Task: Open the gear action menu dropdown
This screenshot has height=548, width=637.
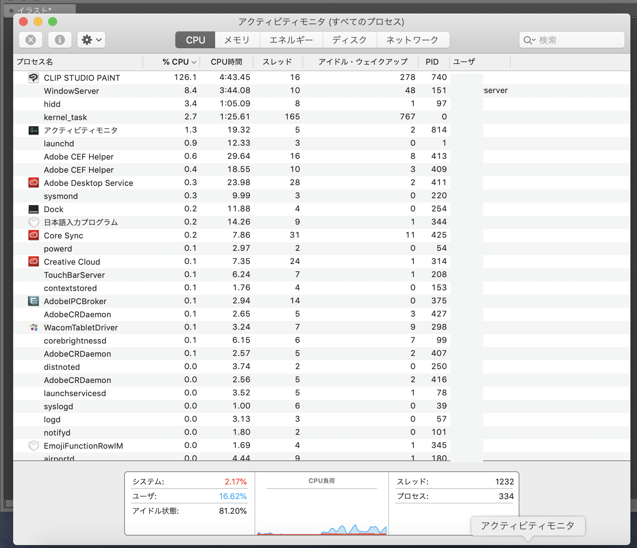Action: (x=91, y=40)
